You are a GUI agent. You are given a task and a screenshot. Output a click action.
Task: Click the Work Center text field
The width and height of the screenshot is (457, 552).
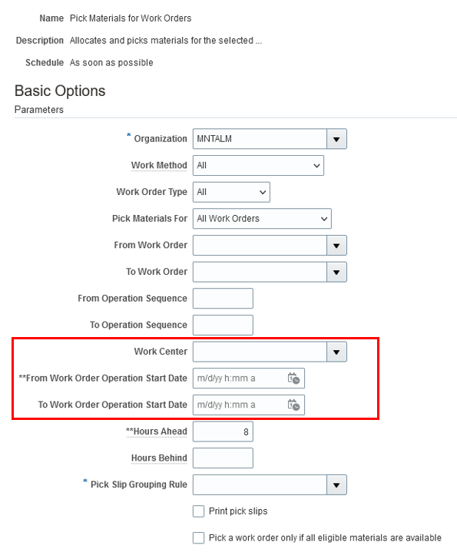(260, 352)
